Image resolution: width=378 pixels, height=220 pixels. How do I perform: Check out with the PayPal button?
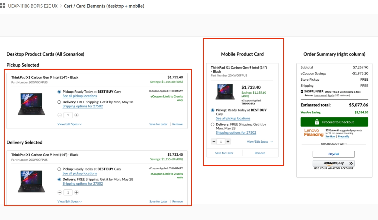[334, 154]
